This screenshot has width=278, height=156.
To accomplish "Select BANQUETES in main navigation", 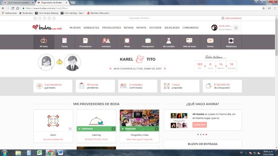I will (91, 28).
